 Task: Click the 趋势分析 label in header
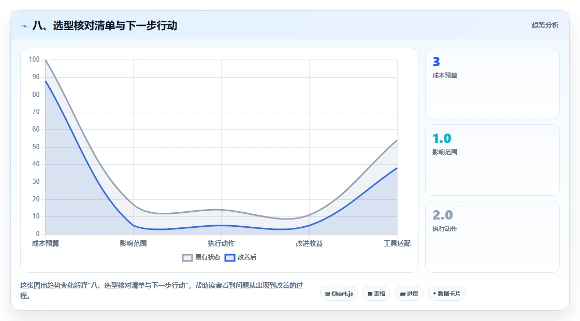click(545, 25)
